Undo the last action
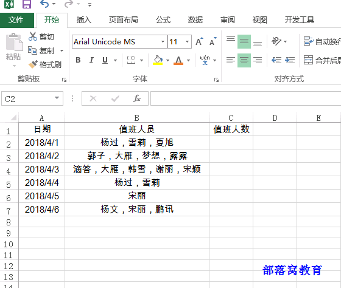Image resolution: width=341 pixels, height=288 pixels. pos(44,4)
